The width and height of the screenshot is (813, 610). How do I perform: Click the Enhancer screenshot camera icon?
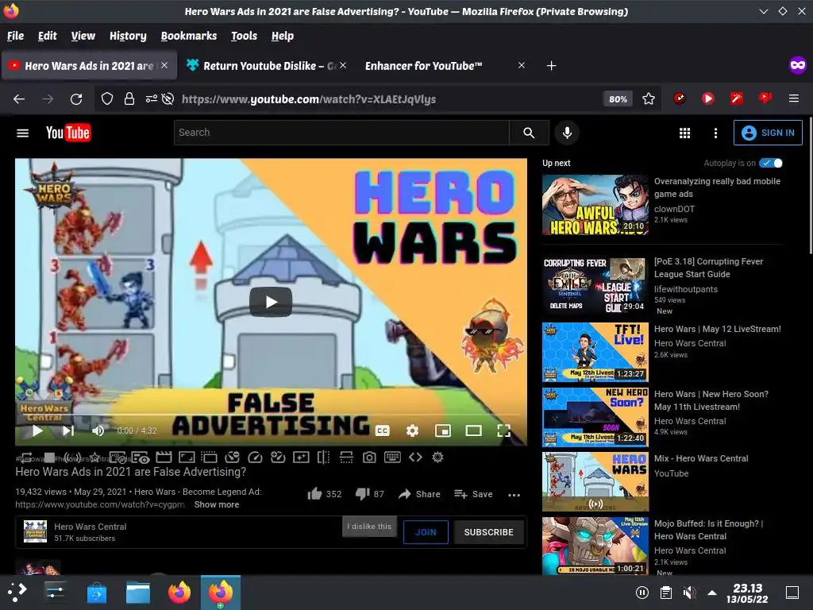369,457
